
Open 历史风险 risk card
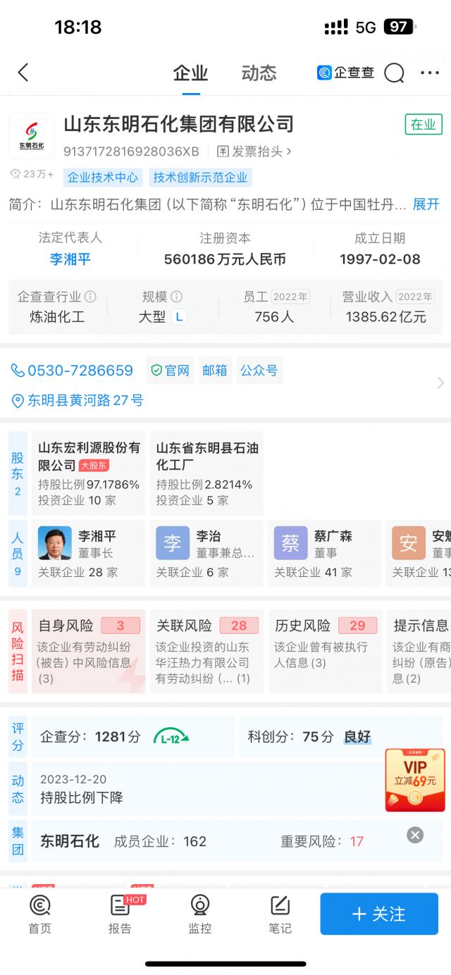tap(325, 651)
